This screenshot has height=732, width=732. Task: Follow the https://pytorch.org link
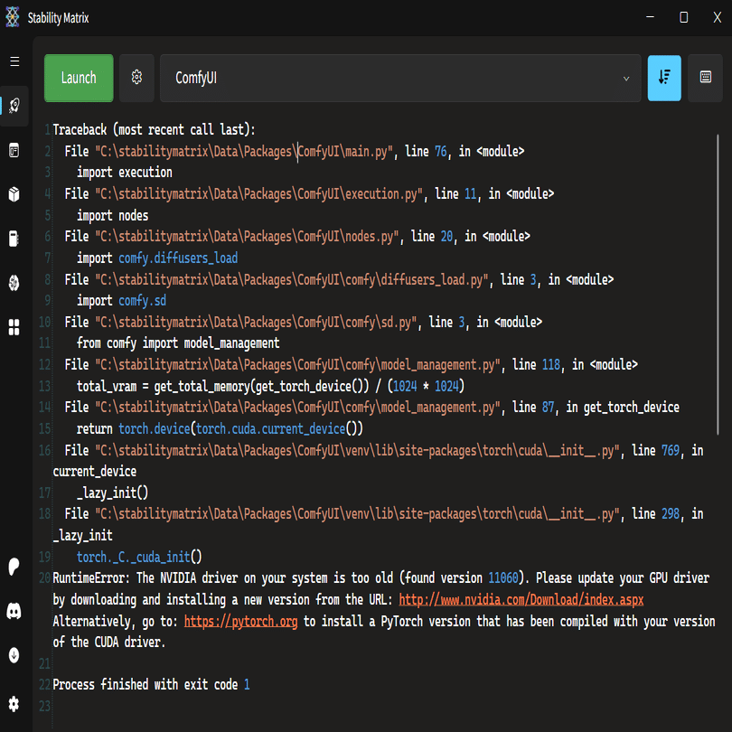click(x=241, y=622)
